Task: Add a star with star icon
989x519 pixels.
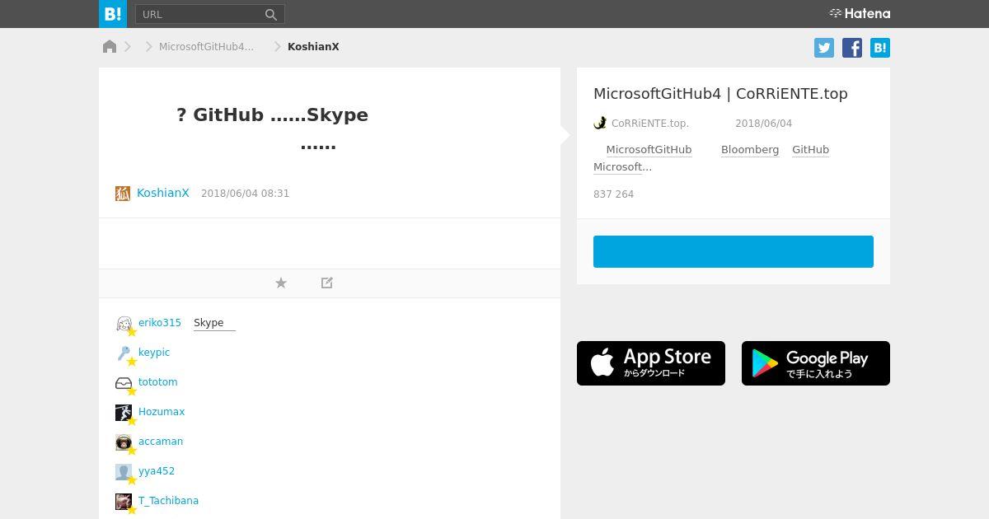Action: point(281,283)
